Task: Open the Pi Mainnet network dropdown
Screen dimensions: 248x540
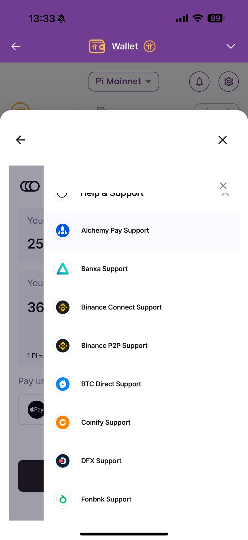Action: coord(124,82)
